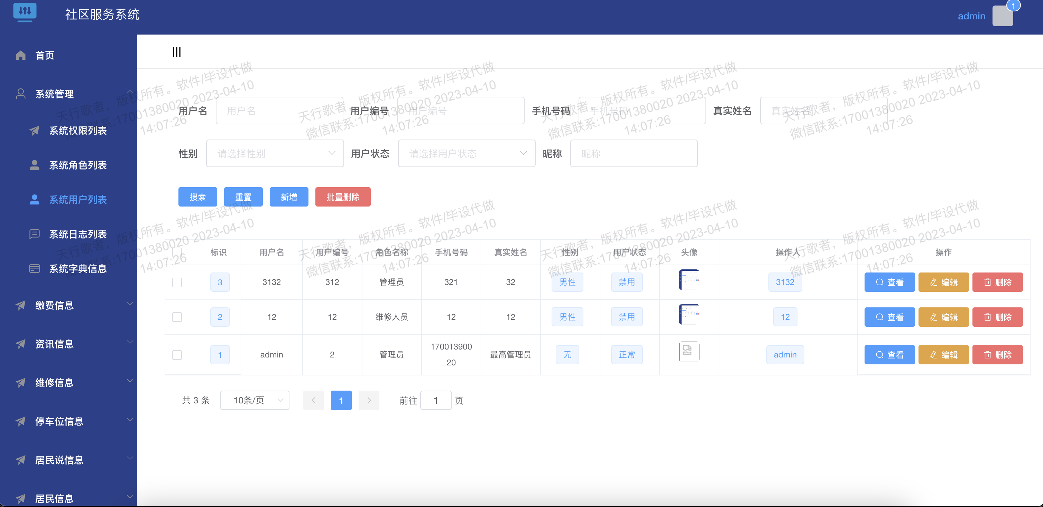Click the 前往 page number input field

click(x=436, y=400)
